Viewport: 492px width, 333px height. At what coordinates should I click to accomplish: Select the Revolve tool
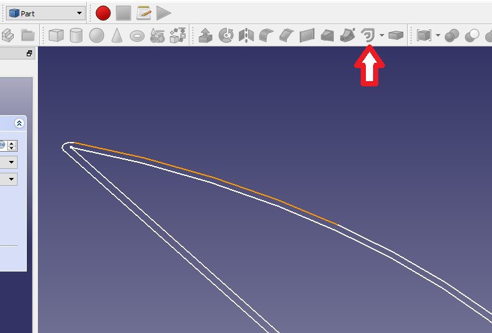226,35
